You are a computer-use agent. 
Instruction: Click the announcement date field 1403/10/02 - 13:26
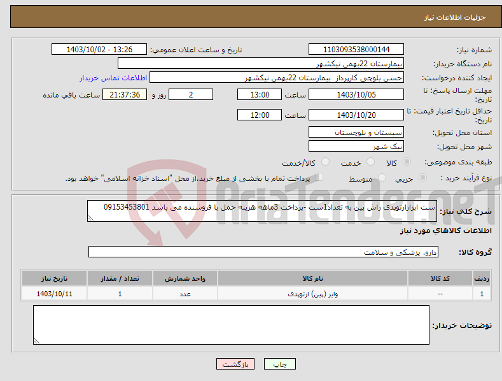[99, 50]
